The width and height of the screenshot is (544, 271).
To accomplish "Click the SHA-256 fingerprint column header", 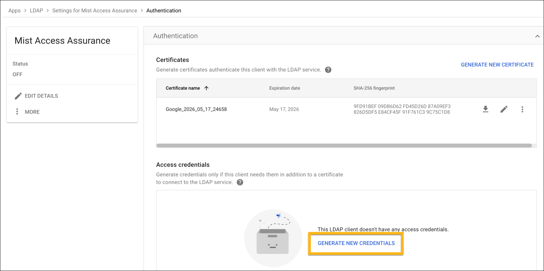I will click(x=374, y=88).
